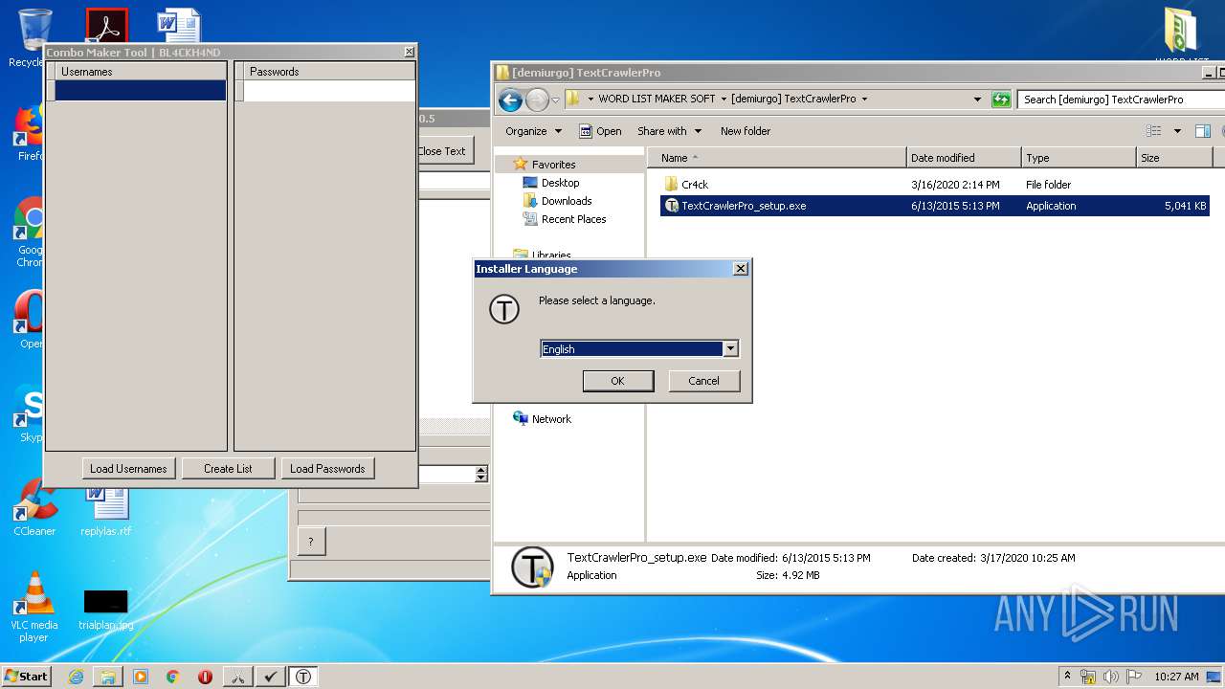Toggle the Explorer preview pane
The width and height of the screenshot is (1225, 689).
point(1203,131)
